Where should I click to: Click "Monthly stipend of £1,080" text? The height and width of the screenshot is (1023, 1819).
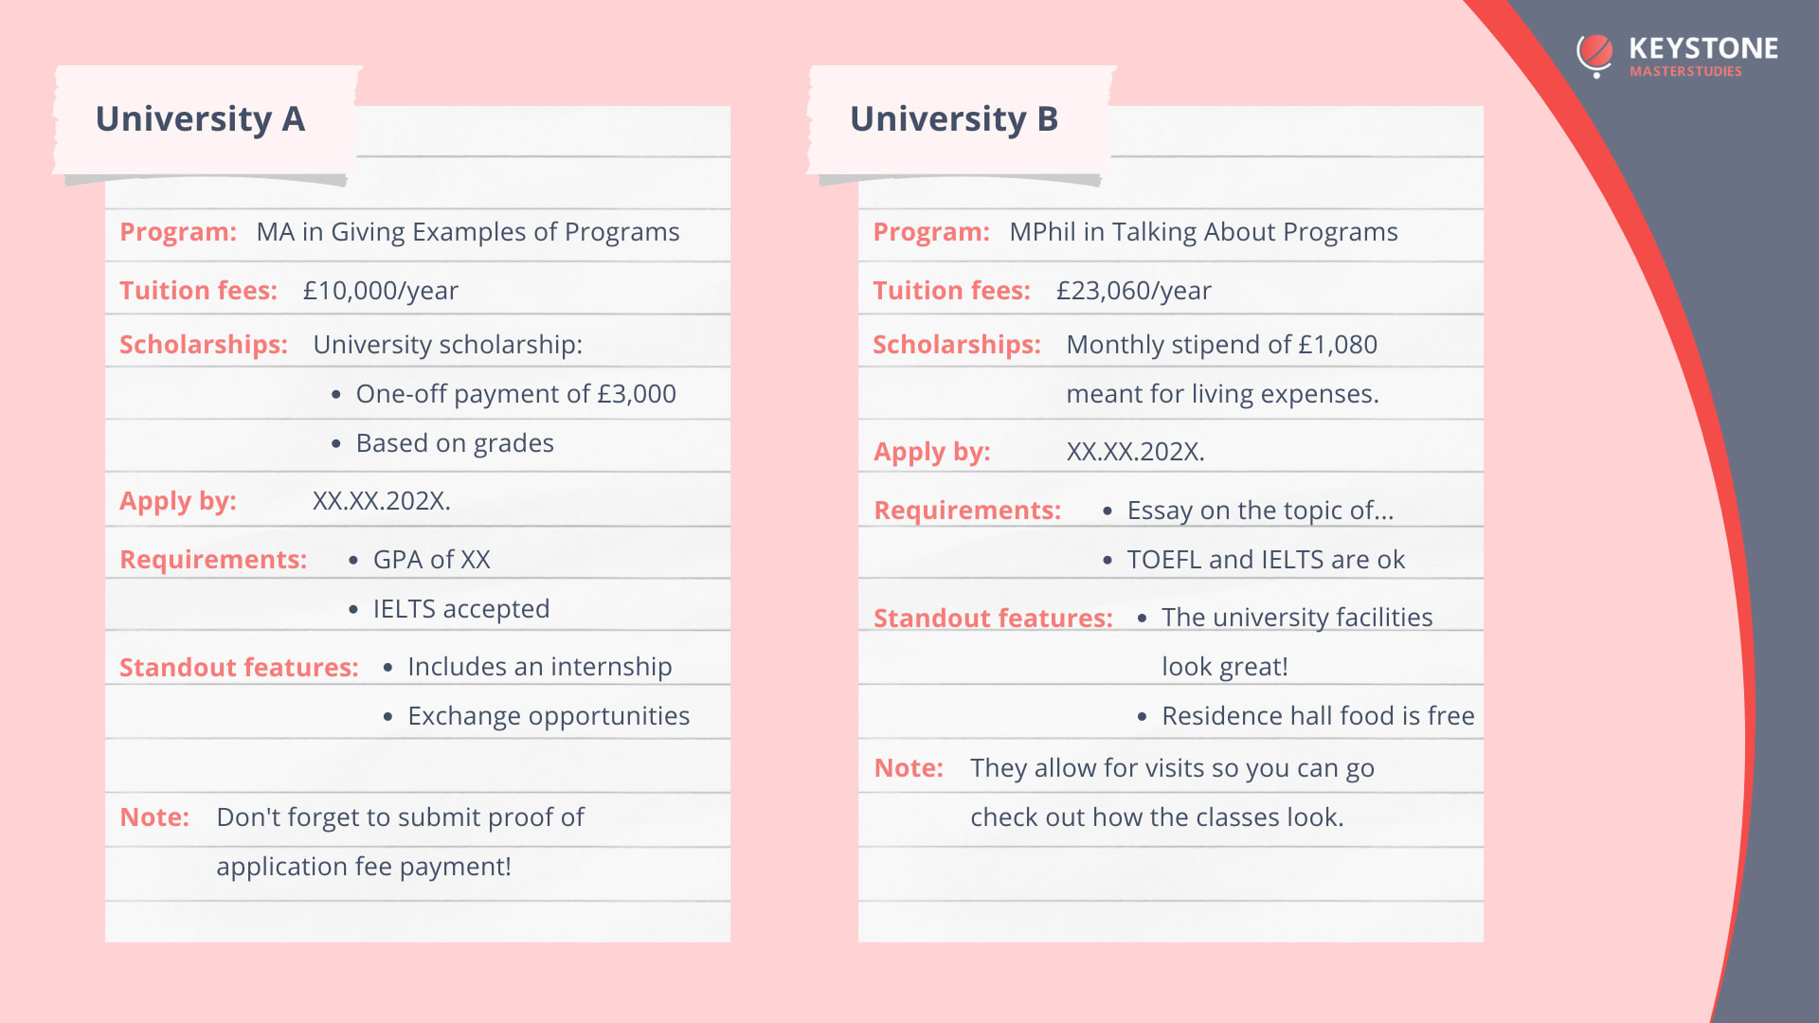coord(1221,345)
